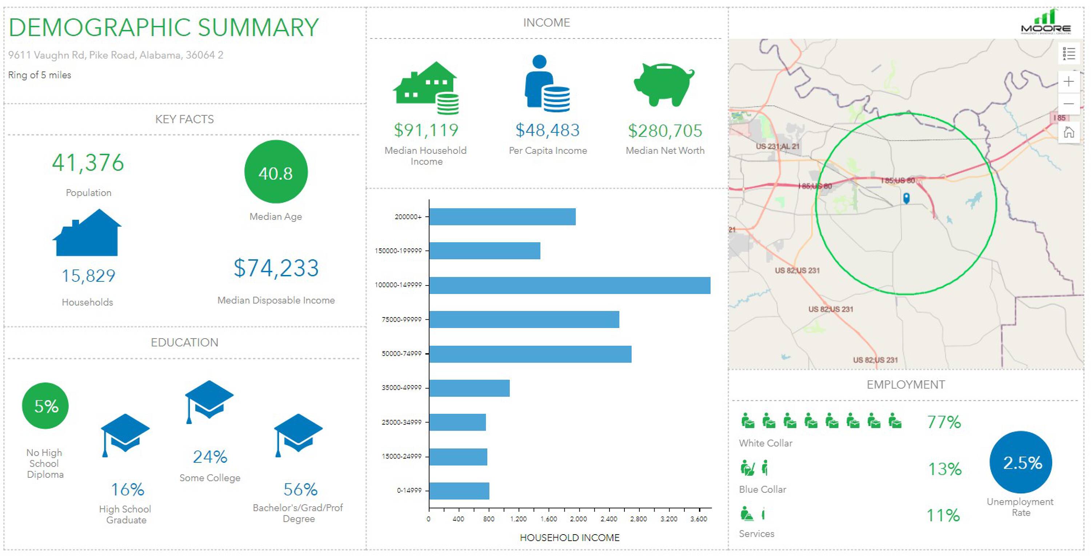The width and height of the screenshot is (1091, 556).
Task: Click the blue location pin on map
Action: [x=906, y=198]
